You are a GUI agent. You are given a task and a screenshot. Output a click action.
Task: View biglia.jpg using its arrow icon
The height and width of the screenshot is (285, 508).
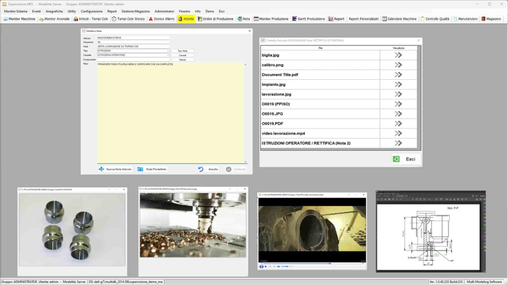(398, 55)
